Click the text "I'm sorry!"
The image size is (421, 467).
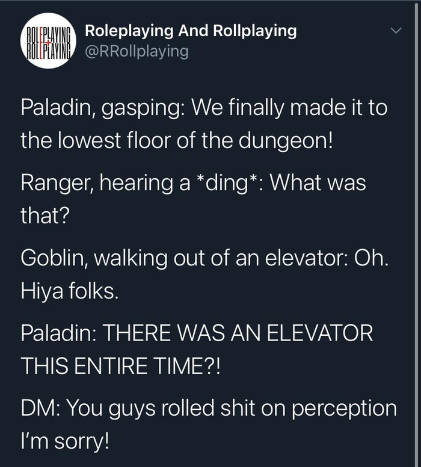click(65, 440)
